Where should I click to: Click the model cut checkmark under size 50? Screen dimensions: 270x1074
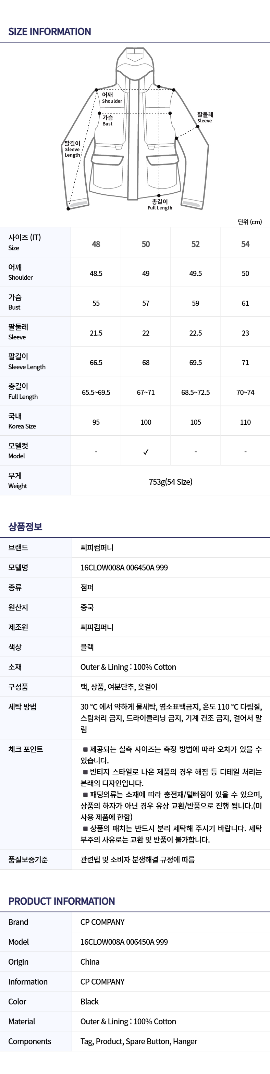pyautogui.click(x=146, y=452)
